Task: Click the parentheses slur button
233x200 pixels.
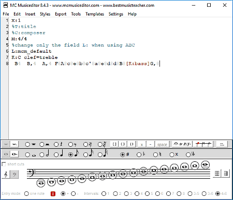Action: (x=132, y=144)
